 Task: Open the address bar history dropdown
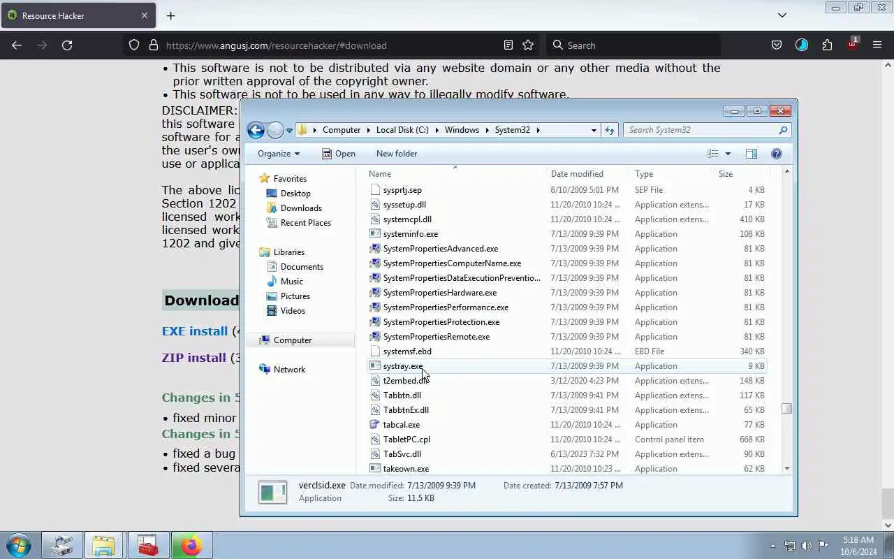coord(594,130)
